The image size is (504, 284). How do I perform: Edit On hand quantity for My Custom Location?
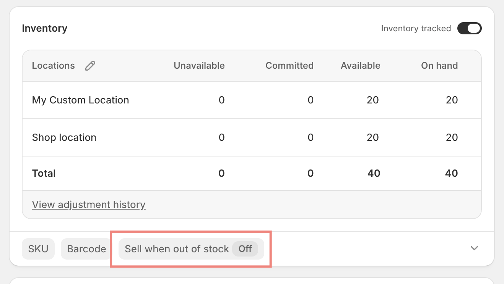452,100
